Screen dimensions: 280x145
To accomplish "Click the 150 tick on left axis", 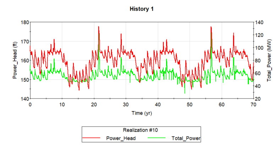I will 25,80.
